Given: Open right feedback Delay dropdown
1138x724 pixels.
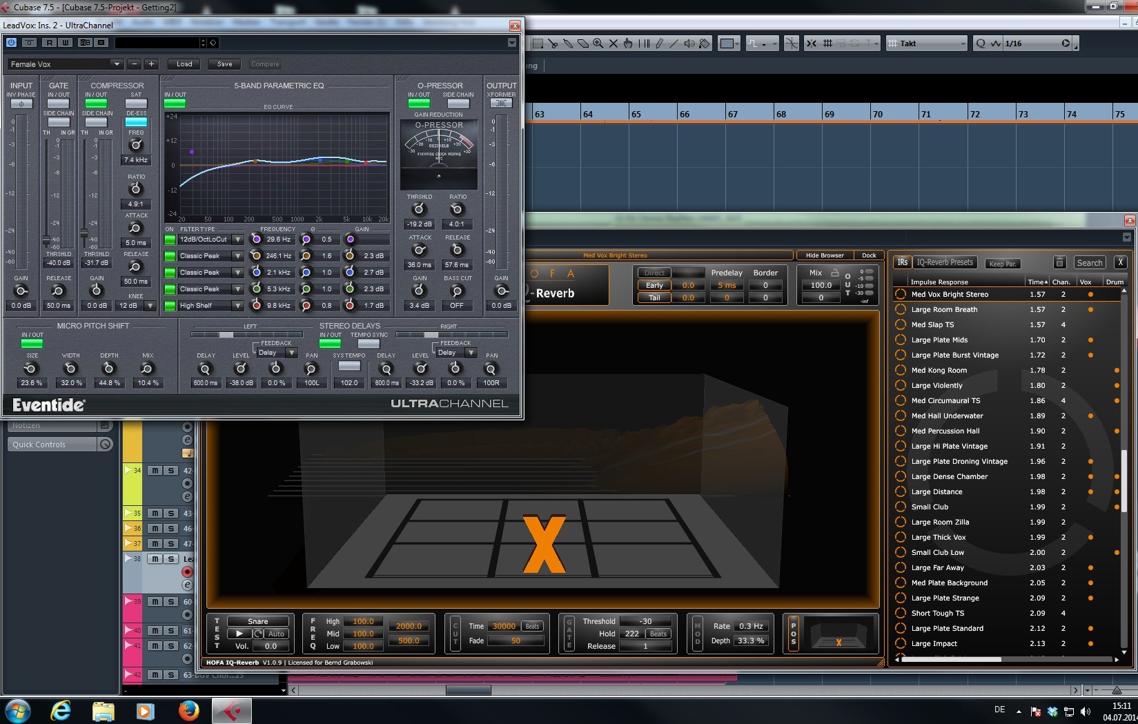Looking at the screenshot, I should tap(471, 353).
